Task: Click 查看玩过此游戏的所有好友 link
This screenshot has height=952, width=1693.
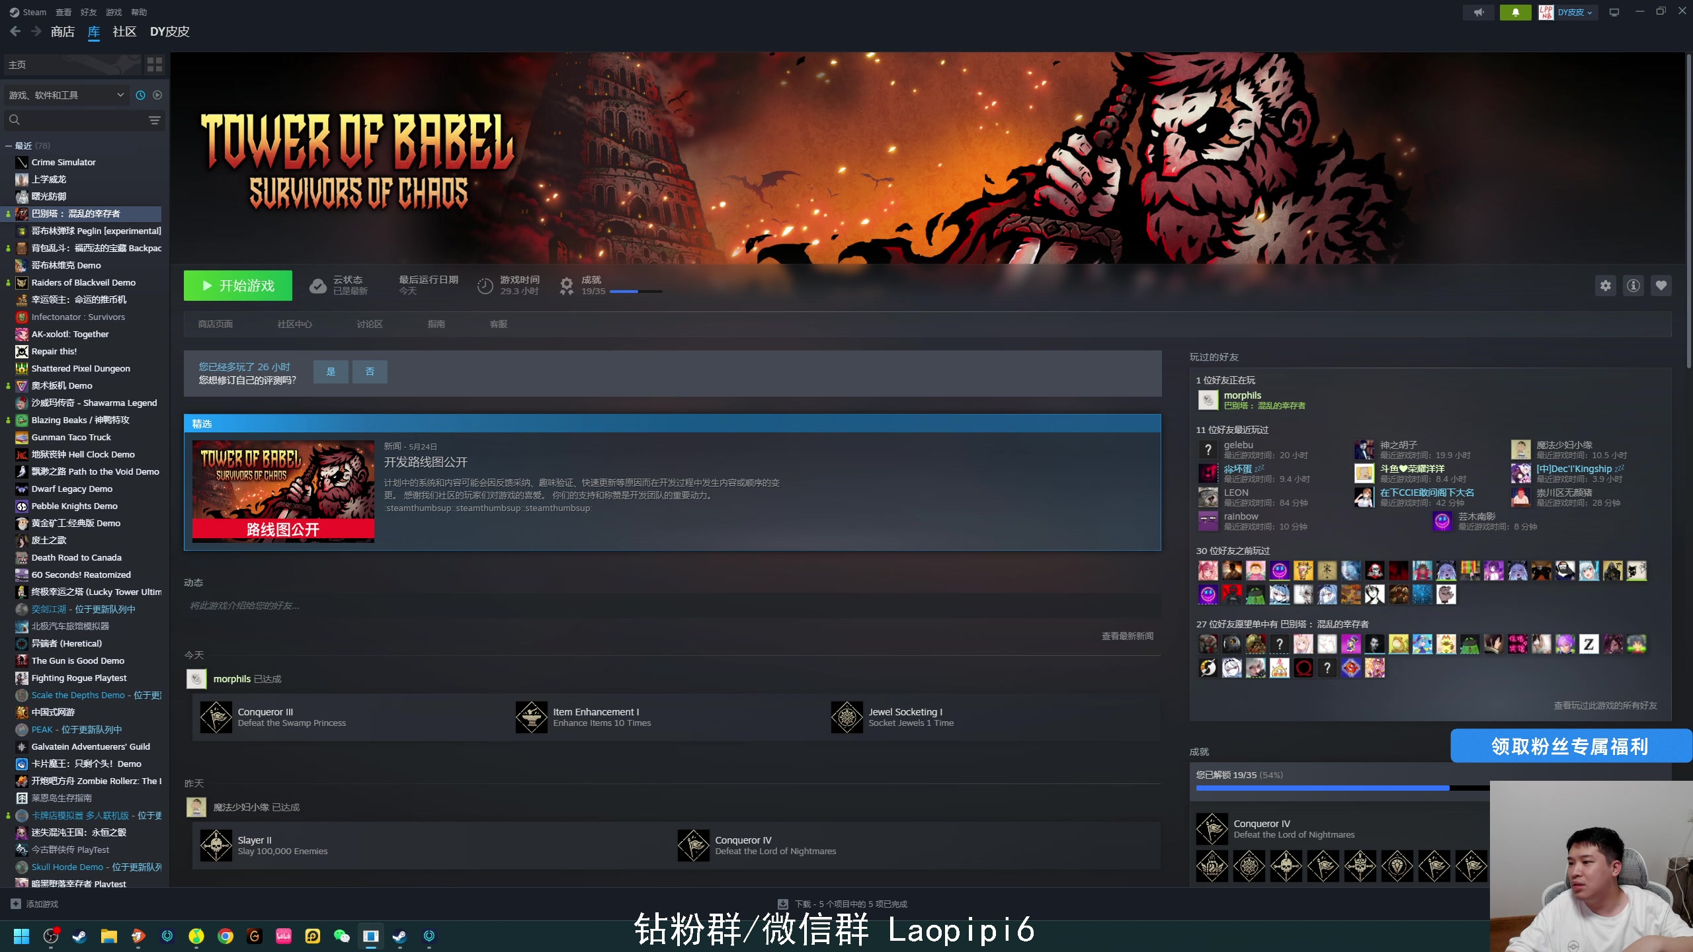Action: coord(1605,705)
